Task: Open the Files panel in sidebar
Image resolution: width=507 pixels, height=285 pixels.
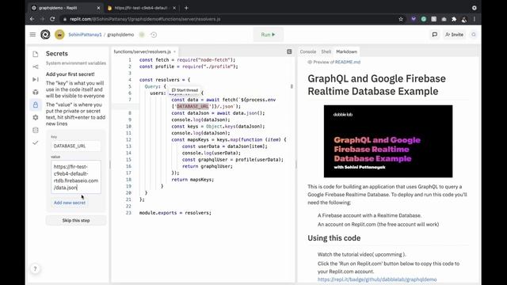Action: [x=35, y=54]
